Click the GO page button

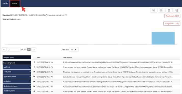coord(29,49)
